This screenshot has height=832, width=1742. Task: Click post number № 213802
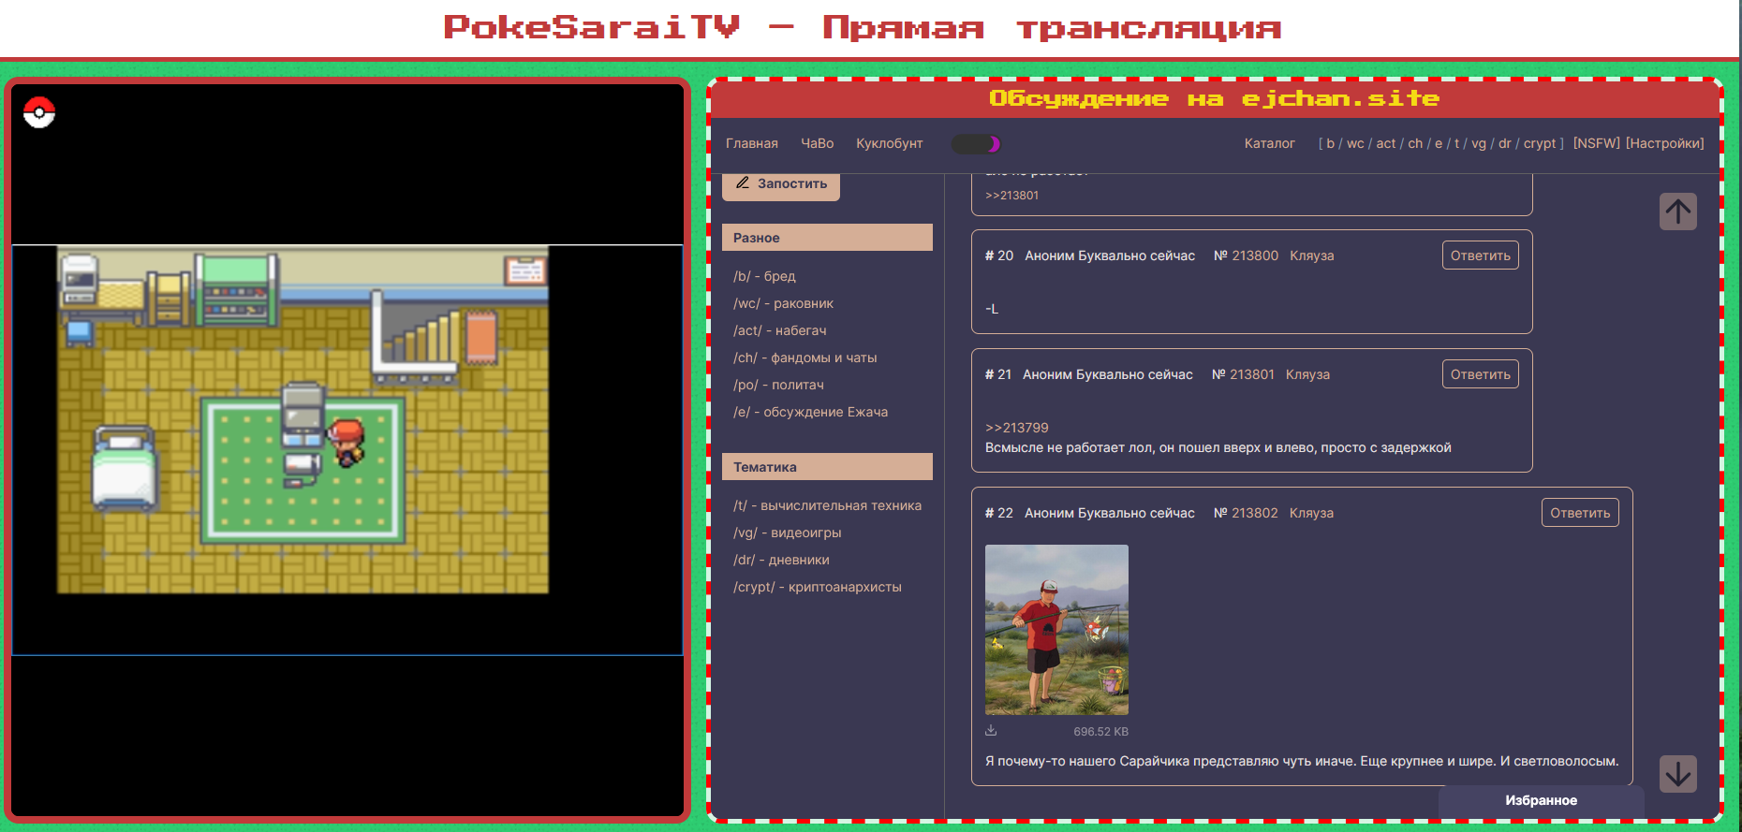coord(1246,513)
